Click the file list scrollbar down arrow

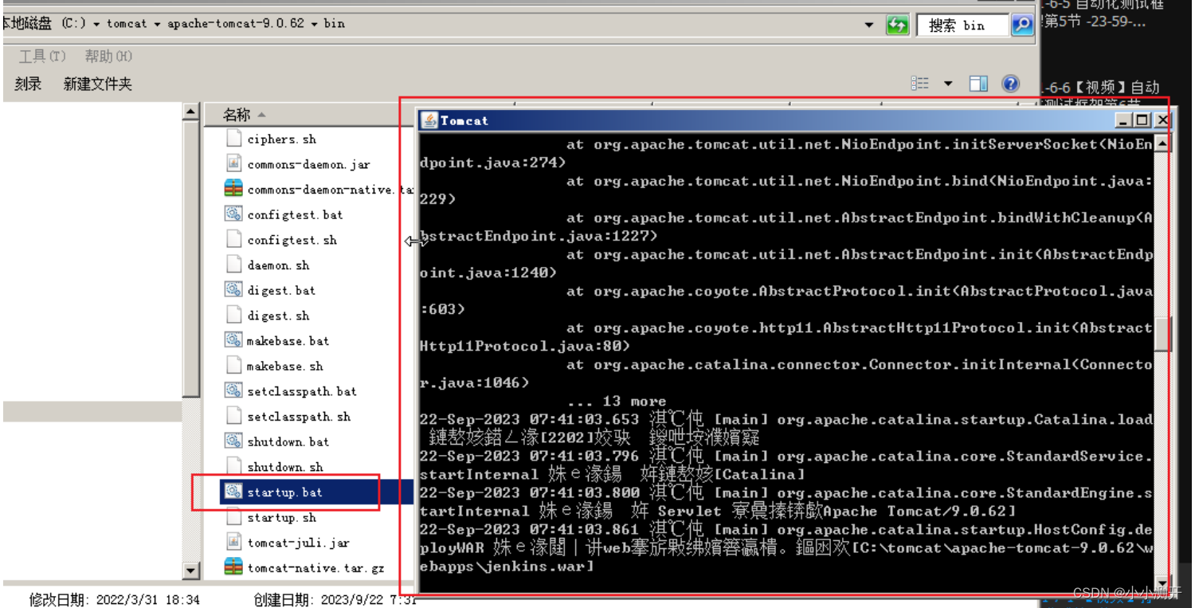tap(190, 570)
